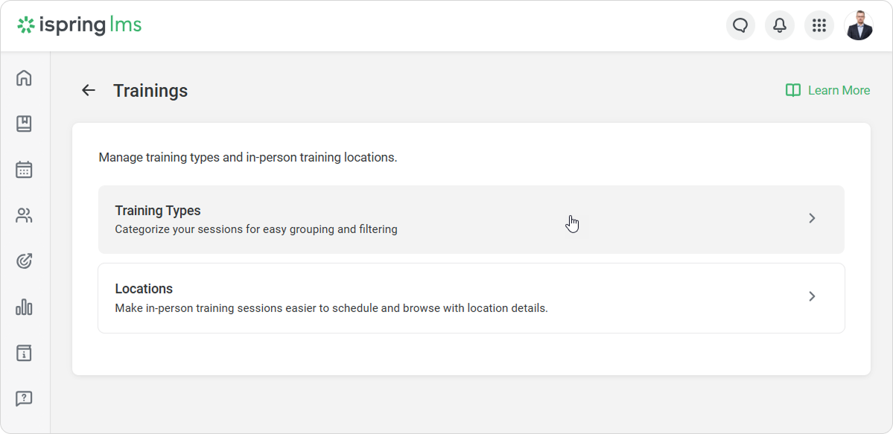Expand the Training Types chevron

[x=812, y=218]
